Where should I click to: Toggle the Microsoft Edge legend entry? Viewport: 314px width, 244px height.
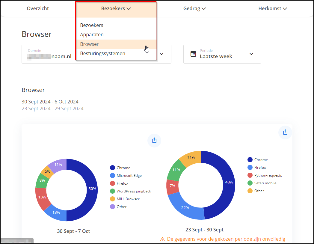[129, 176]
